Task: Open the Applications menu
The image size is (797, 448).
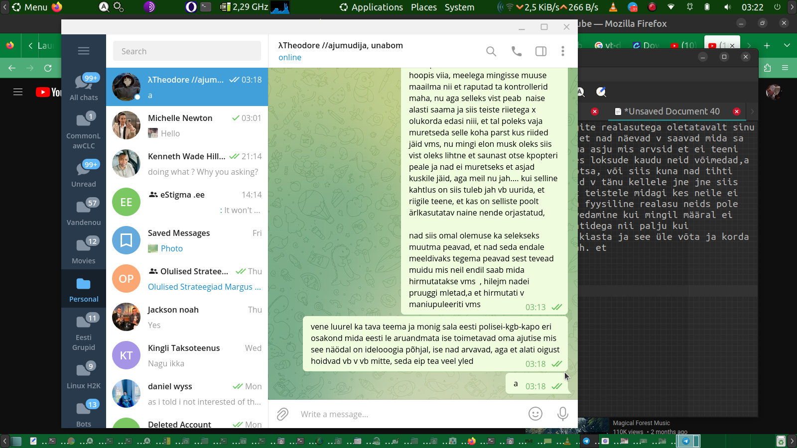Action: [372, 7]
